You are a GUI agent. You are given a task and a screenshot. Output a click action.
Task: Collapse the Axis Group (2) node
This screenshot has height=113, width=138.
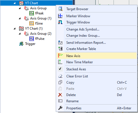[20, 34]
